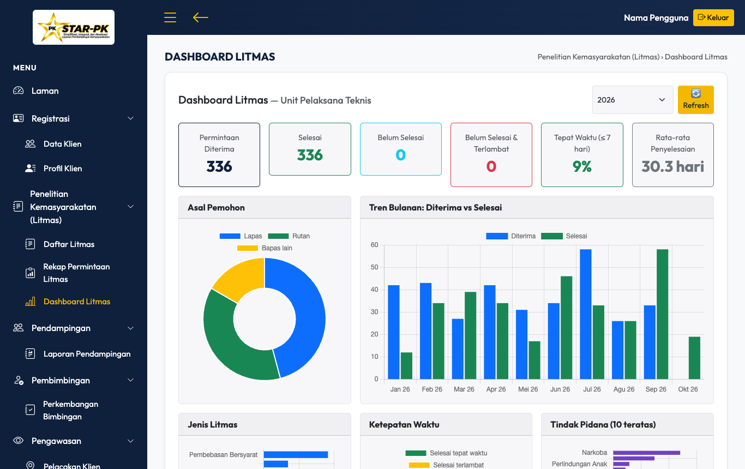This screenshot has height=469, width=745.
Task: Open the 2026 year dropdown
Action: (633, 100)
